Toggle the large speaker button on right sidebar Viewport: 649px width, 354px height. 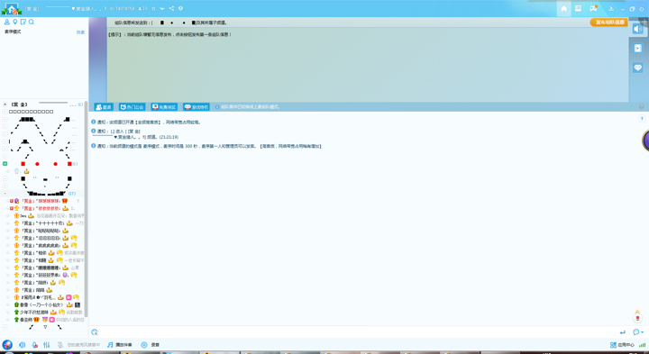638,29
